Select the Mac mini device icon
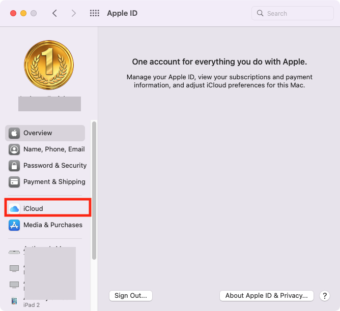 (x=14, y=252)
